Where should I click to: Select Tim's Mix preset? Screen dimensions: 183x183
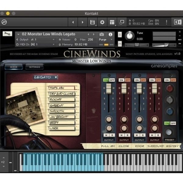(x=62, y=88)
